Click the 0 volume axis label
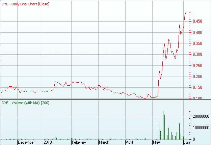The width and height of the screenshot is (211, 145). pyautogui.click(x=194, y=139)
